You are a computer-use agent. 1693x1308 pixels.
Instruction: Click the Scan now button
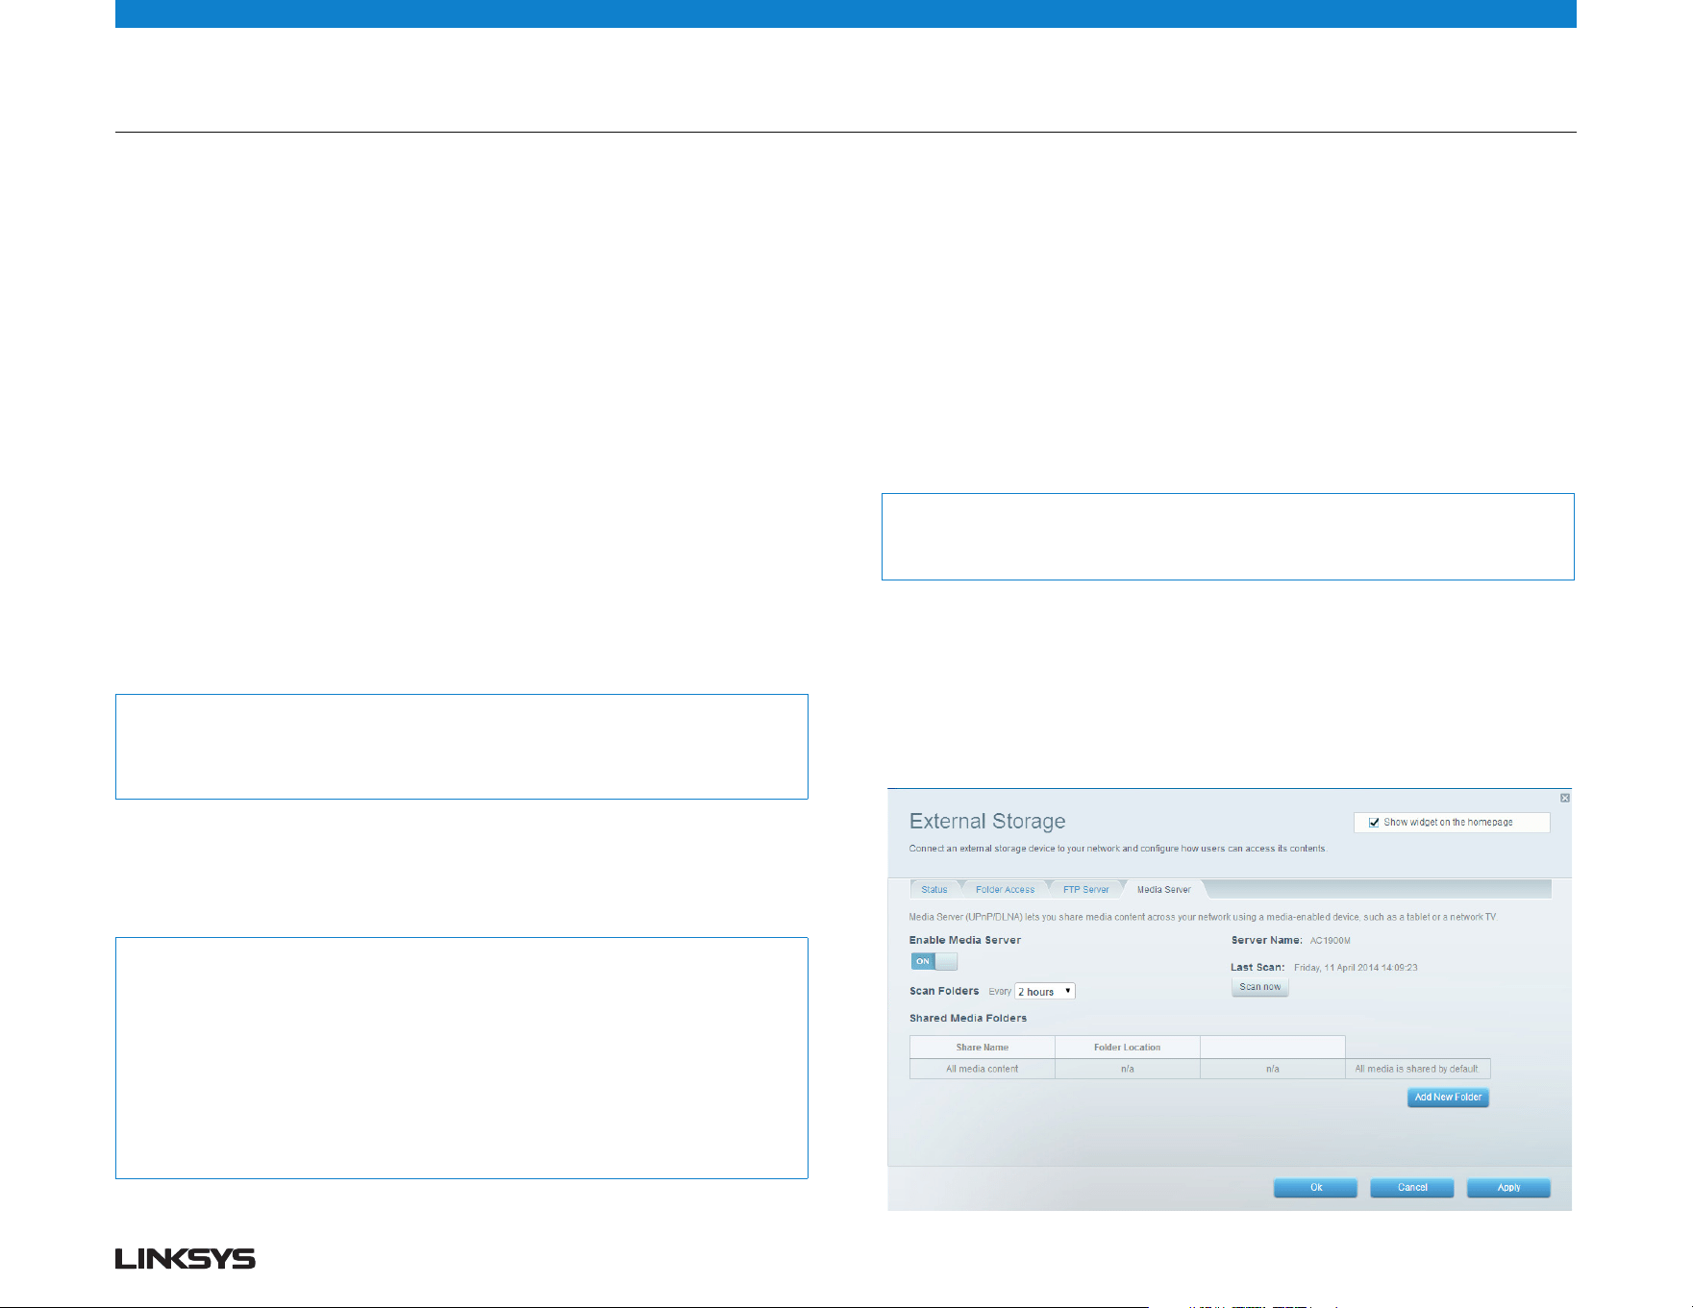(x=1259, y=987)
